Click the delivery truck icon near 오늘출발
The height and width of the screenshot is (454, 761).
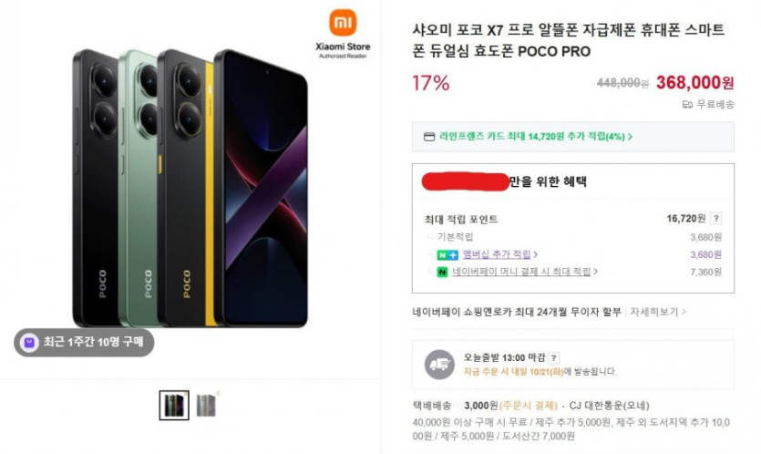coord(438,365)
